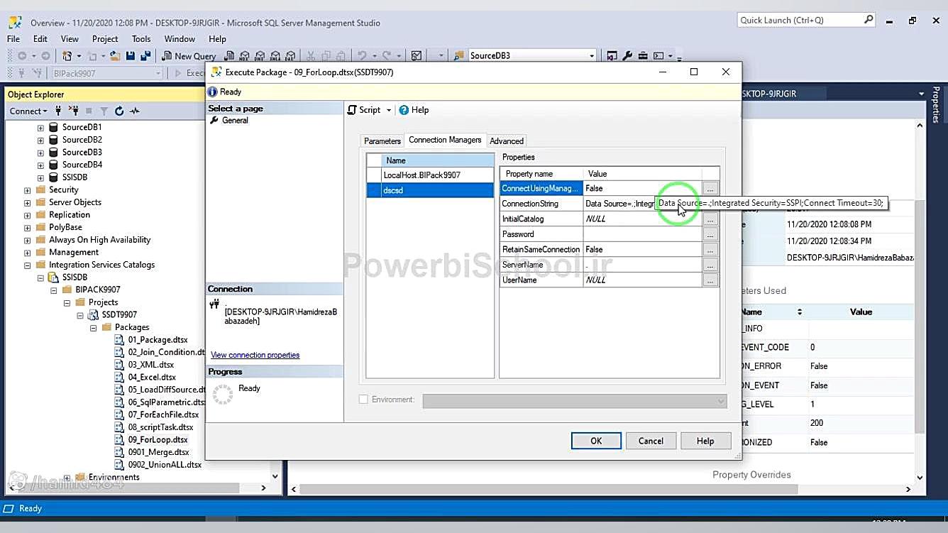Open the SourceDB3 database combo box
This screenshot has width=948, height=533.
pyautogui.click(x=533, y=56)
